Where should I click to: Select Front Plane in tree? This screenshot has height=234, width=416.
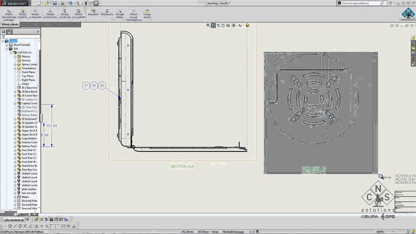click(28, 72)
